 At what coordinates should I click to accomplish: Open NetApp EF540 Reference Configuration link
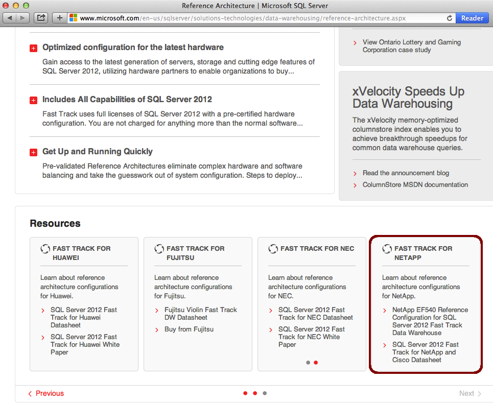(430, 321)
